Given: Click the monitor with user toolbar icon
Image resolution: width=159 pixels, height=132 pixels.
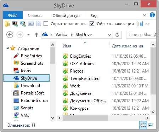Looking at the screenshot, I should 15,24.
